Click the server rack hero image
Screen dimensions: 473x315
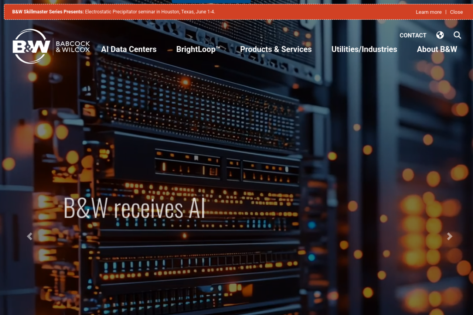pyautogui.click(x=236, y=140)
